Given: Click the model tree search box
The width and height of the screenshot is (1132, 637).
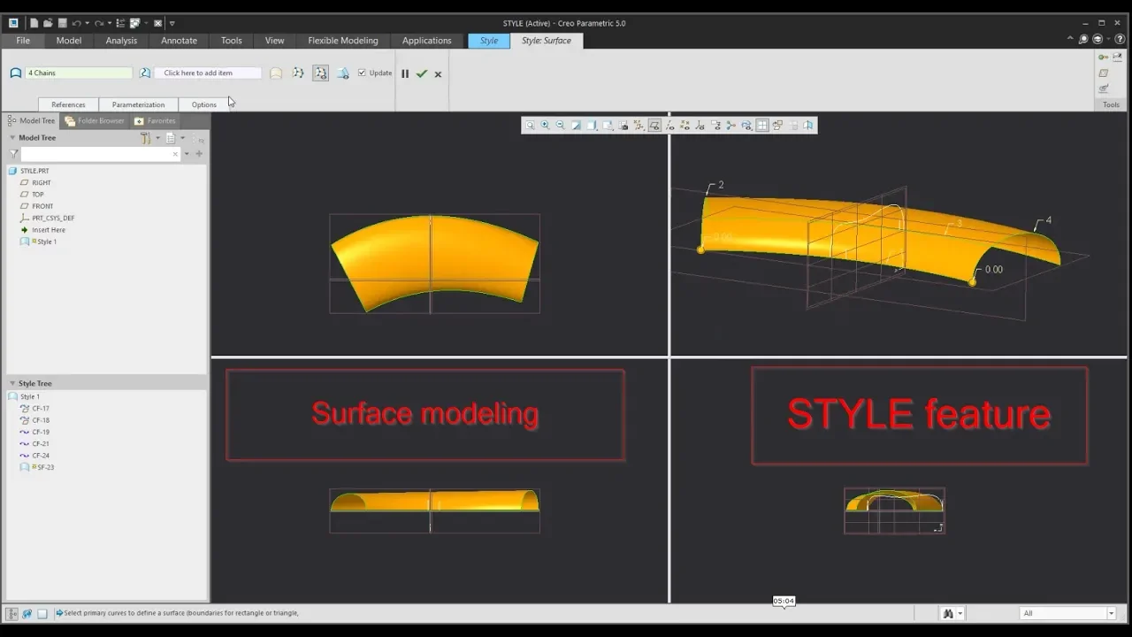Looking at the screenshot, I should click(100, 154).
